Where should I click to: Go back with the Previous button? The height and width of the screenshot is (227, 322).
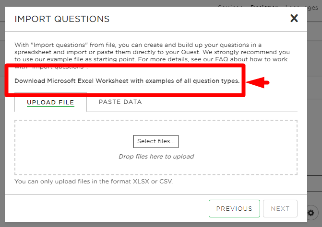click(x=234, y=208)
